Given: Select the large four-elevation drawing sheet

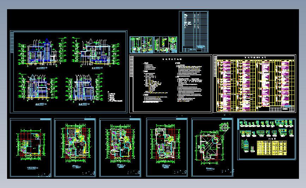Looking at the screenshot, I should pyautogui.click(x=68, y=72).
